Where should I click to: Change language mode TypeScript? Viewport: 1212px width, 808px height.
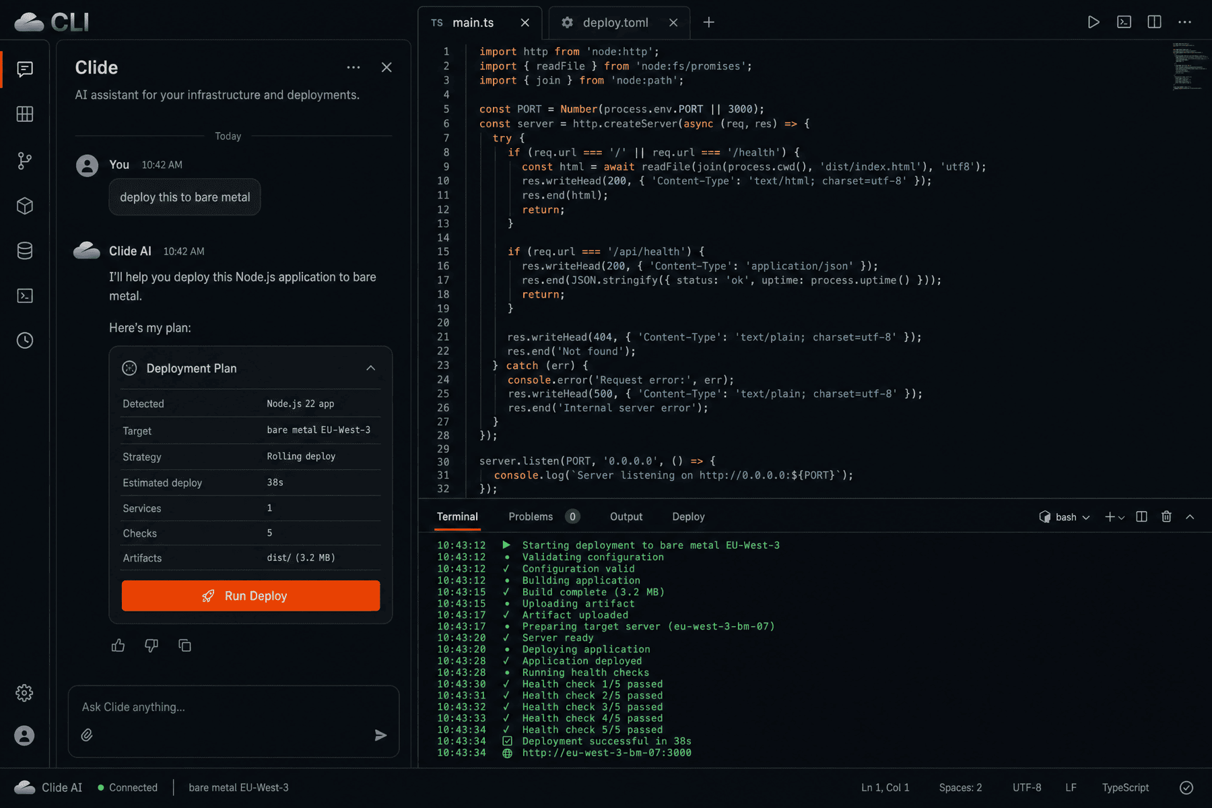click(1125, 787)
